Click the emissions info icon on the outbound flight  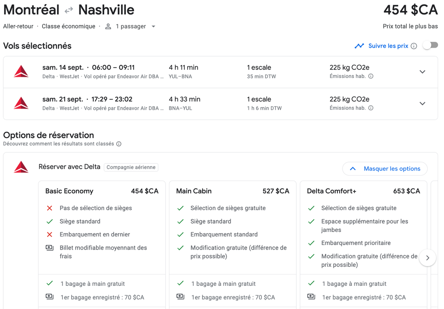(371, 77)
